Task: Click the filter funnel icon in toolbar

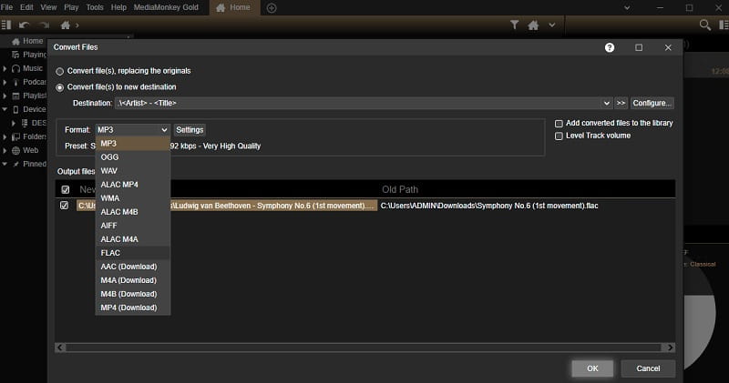Action: tap(515, 25)
